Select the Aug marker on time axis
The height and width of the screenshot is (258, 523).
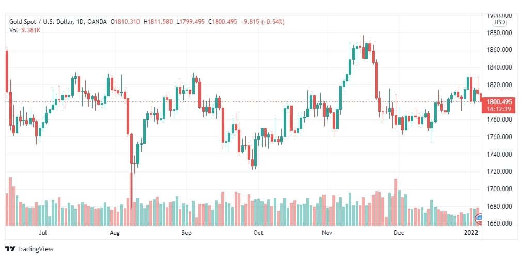pos(114,233)
